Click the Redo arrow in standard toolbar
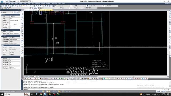The height and width of the screenshot is (96, 171). point(30,6)
